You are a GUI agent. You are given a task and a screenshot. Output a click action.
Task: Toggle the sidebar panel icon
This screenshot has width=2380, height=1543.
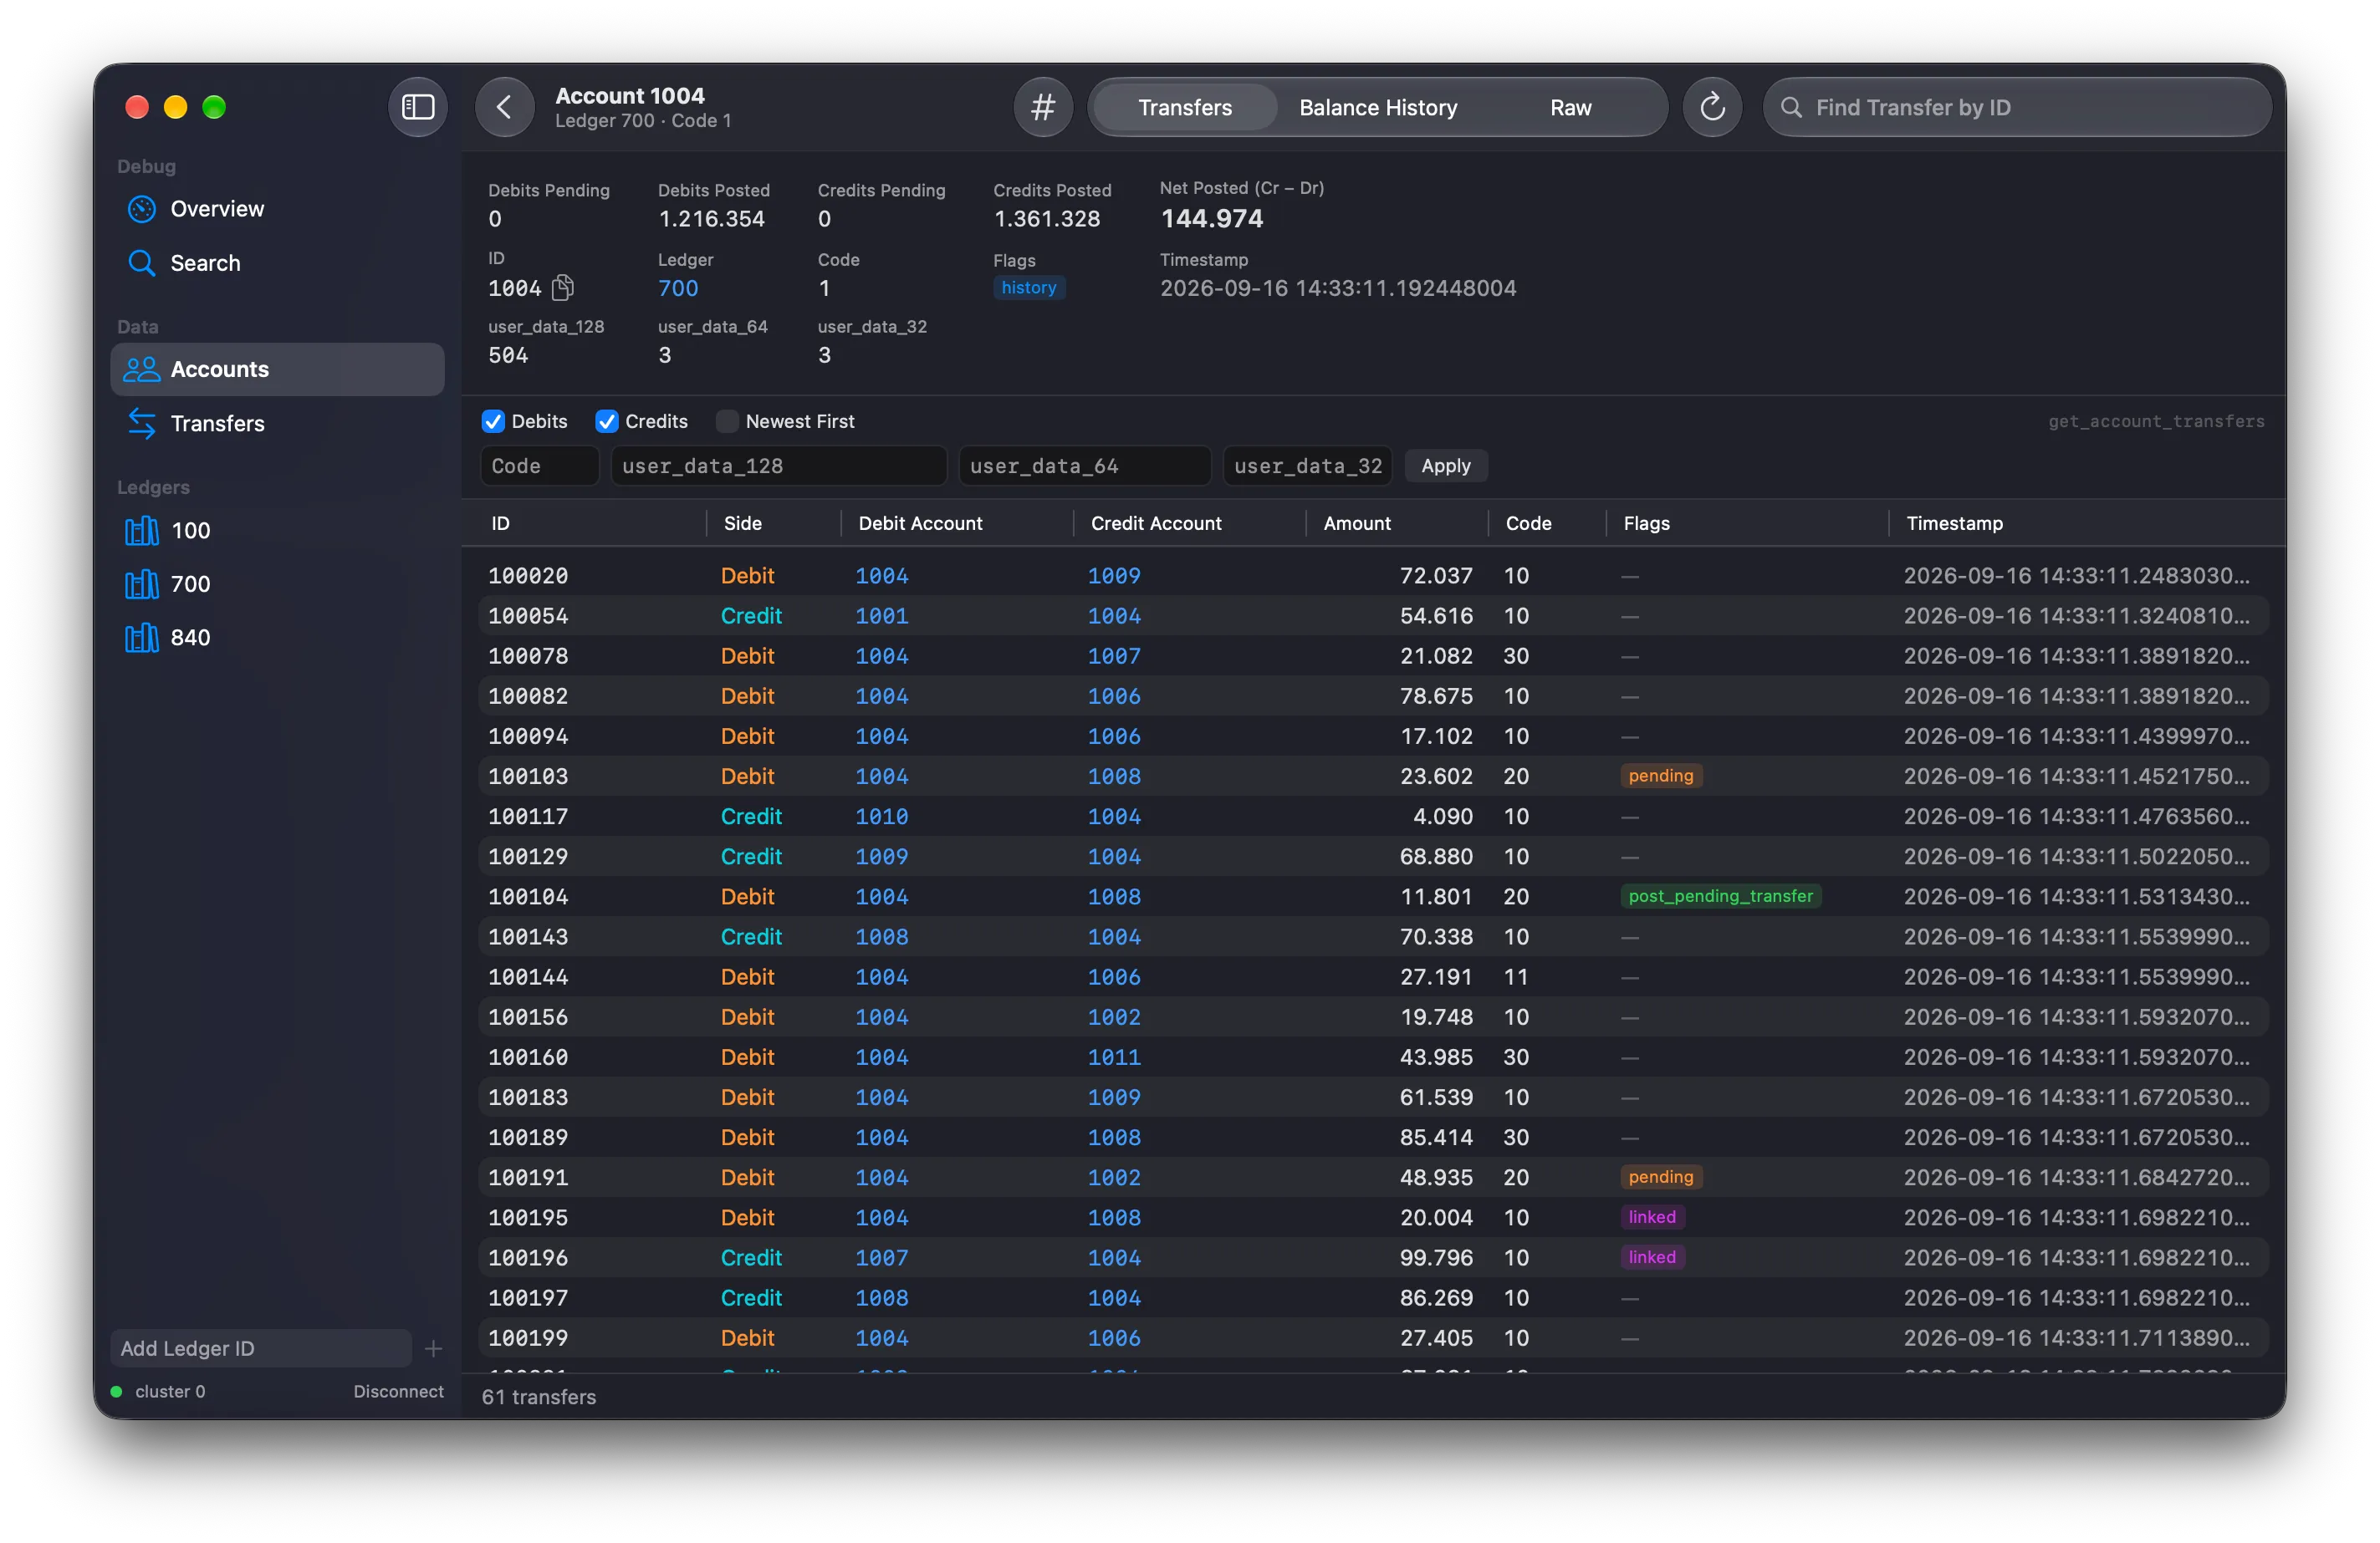tap(417, 107)
